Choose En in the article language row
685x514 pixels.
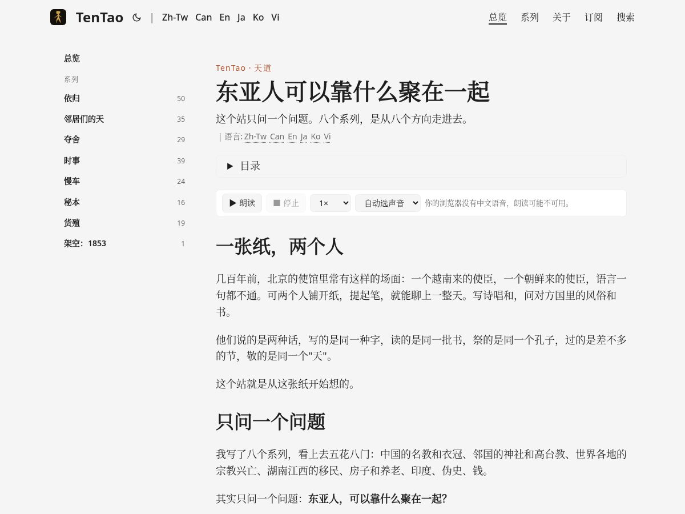292,136
